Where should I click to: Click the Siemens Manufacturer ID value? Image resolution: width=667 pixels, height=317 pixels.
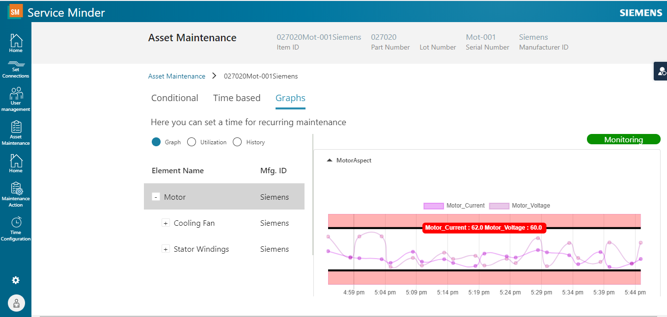click(x=533, y=37)
